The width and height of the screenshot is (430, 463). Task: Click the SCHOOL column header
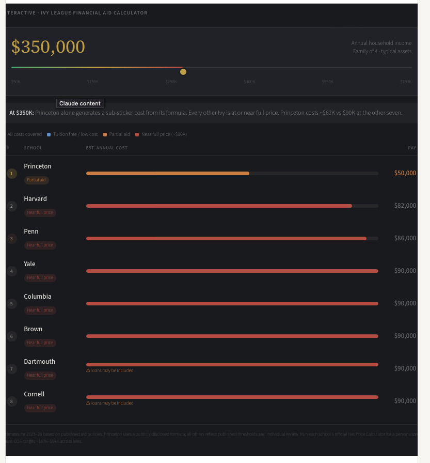coord(33,148)
